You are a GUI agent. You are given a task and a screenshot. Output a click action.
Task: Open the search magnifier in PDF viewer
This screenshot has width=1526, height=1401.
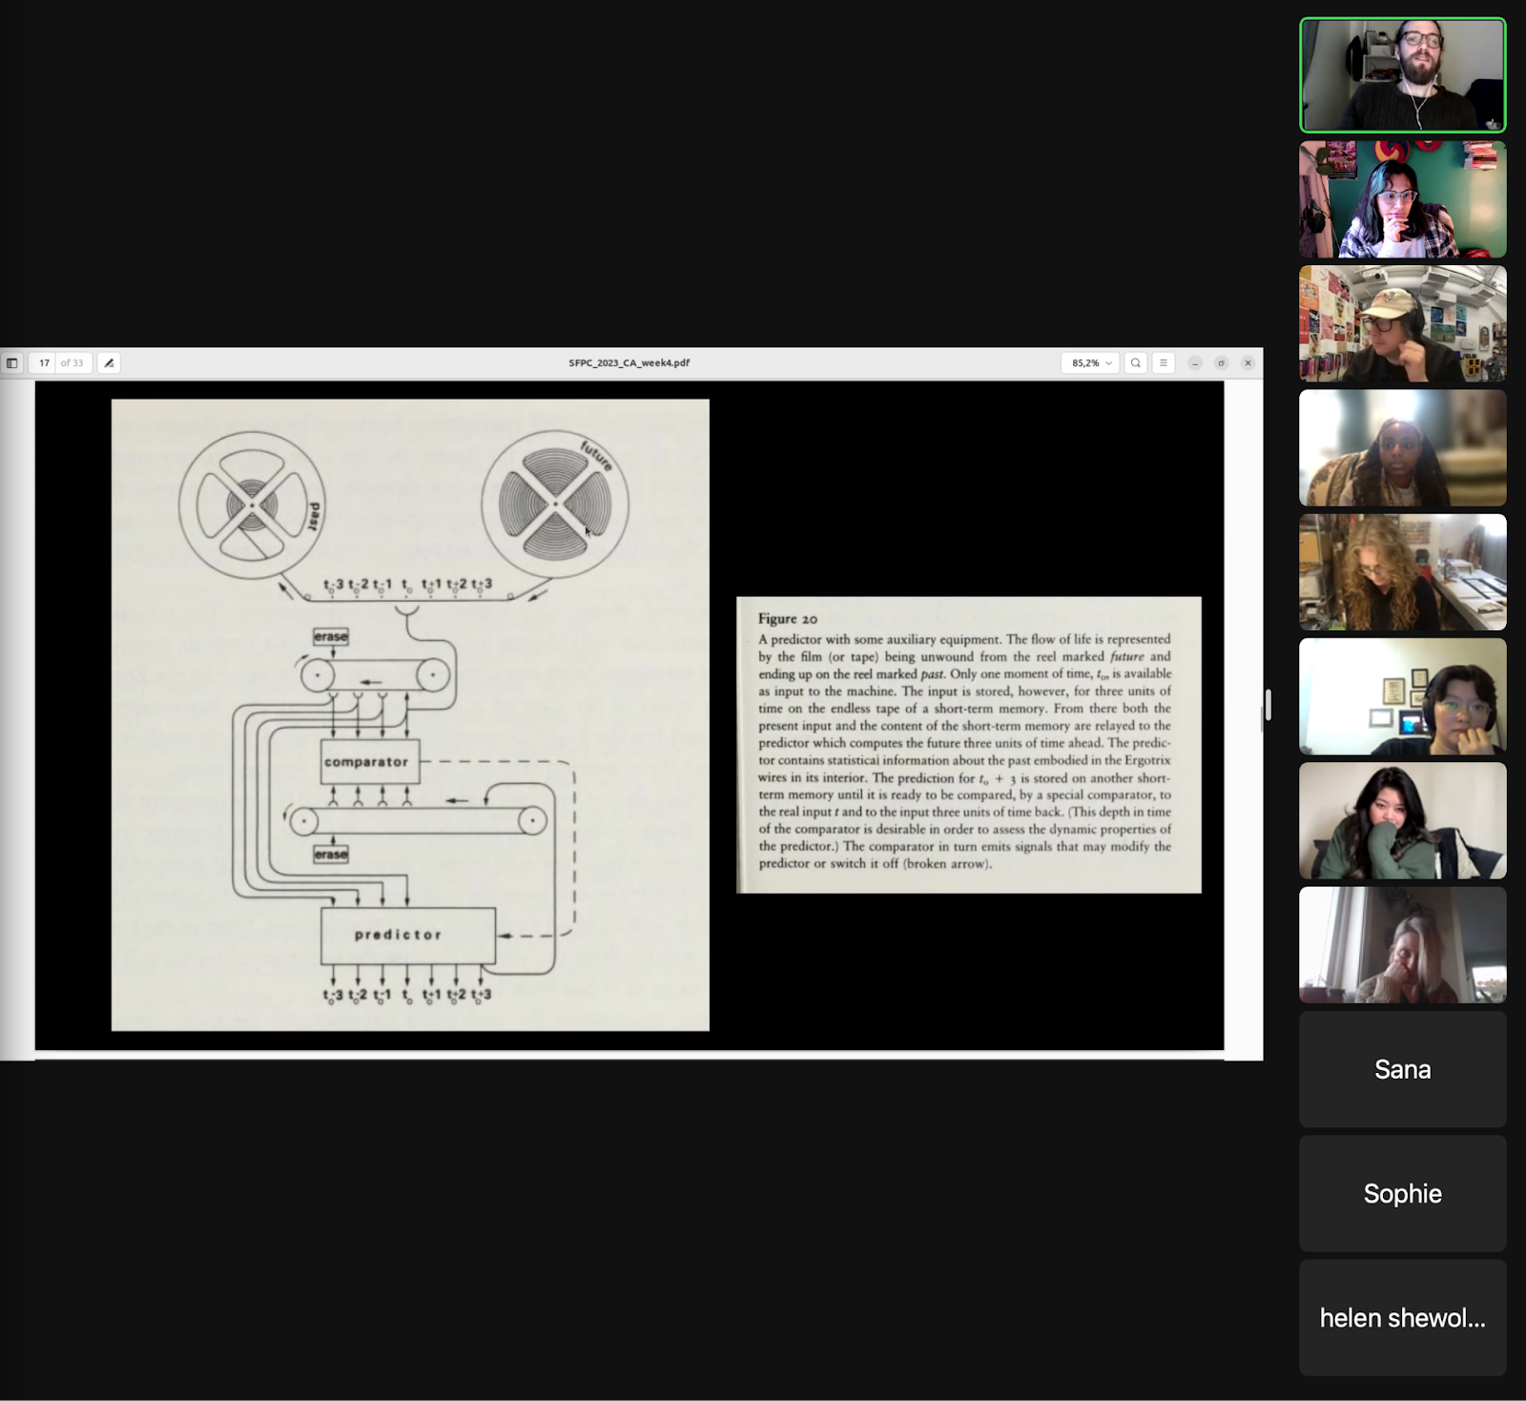click(1135, 363)
